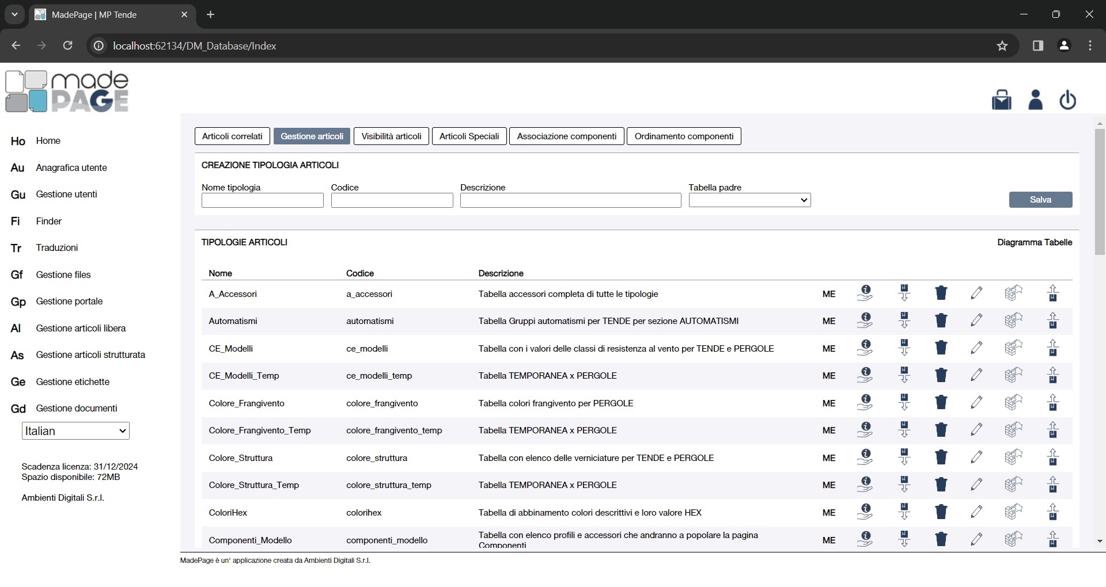Click the MadePage logo
Screen dimensions: 1106x587
point(67,91)
